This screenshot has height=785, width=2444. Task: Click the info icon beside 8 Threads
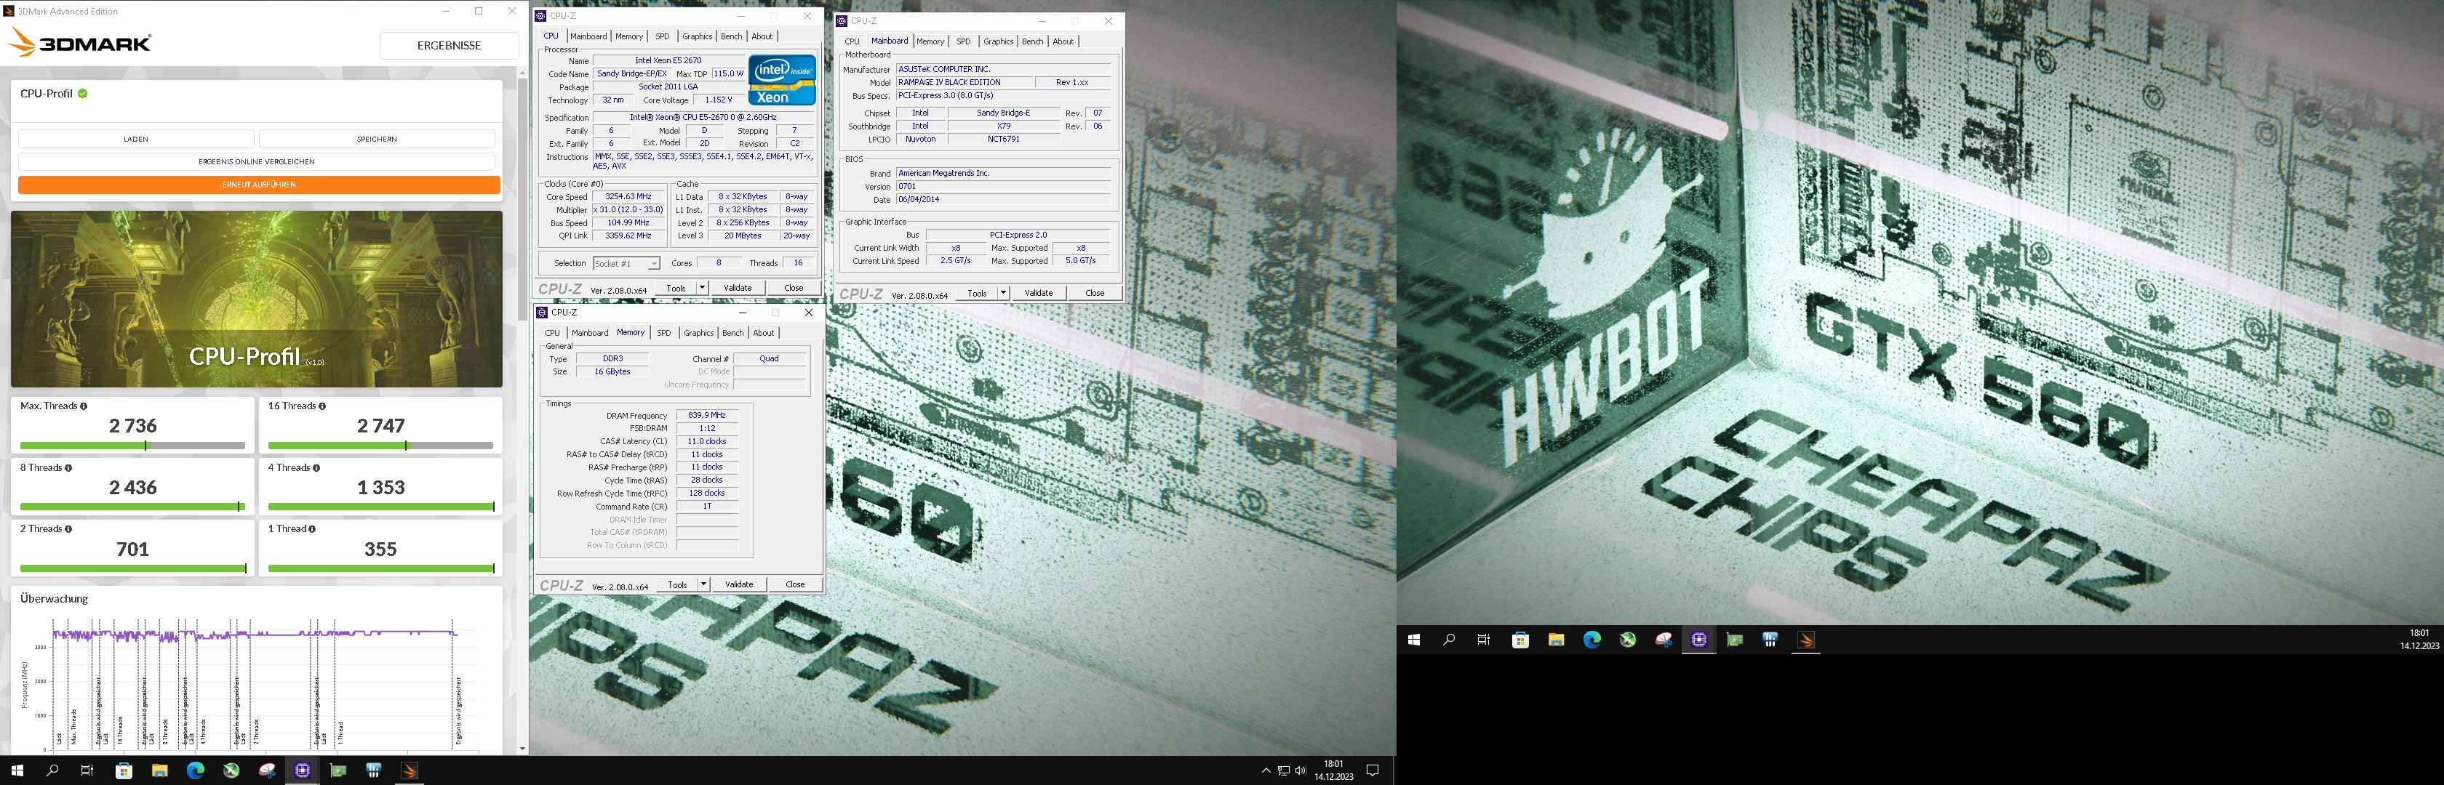pyautogui.click(x=68, y=468)
